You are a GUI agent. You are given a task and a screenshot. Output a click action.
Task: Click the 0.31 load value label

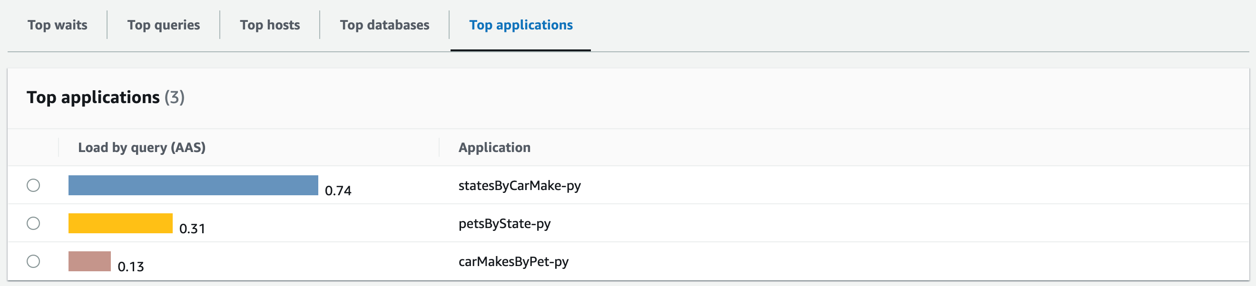pyautogui.click(x=192, y=229)
